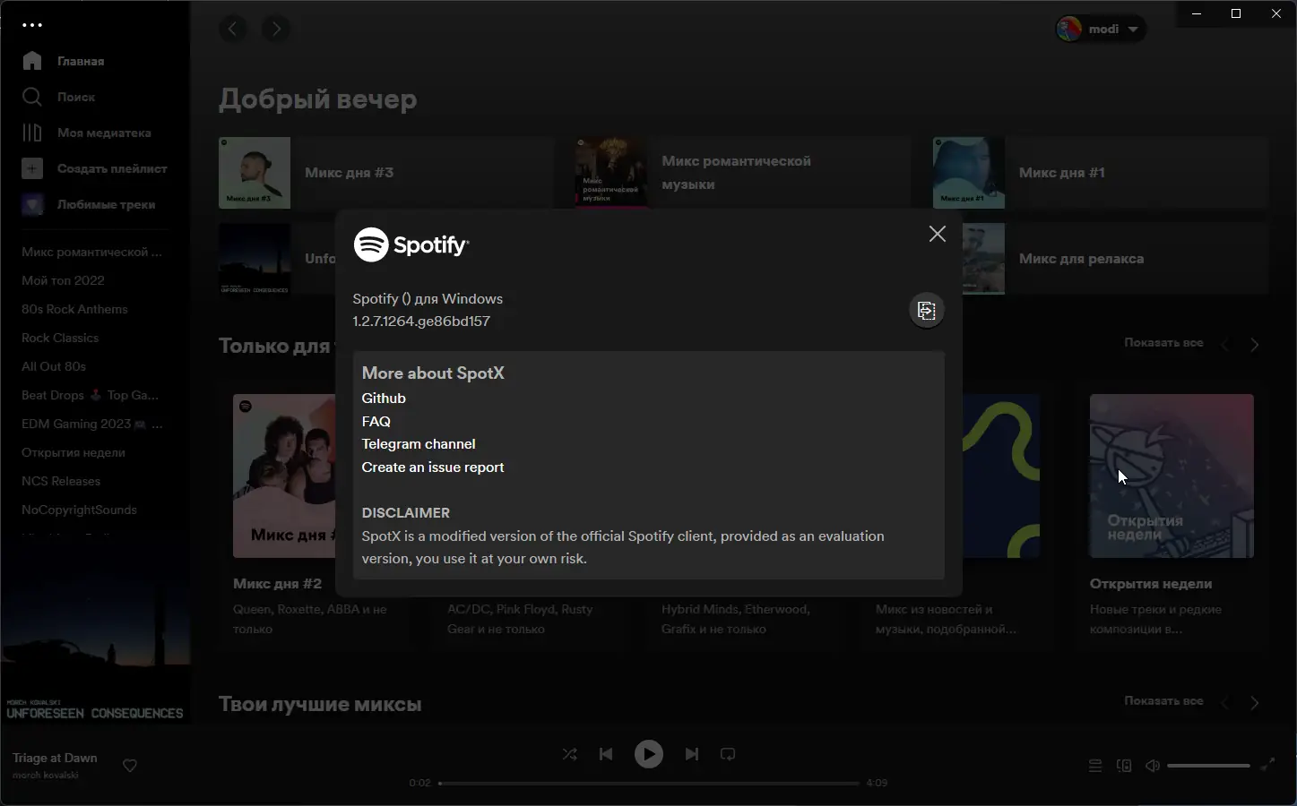
Task: Open Микс романтической музыки card
Action: (x=743, y=173)
